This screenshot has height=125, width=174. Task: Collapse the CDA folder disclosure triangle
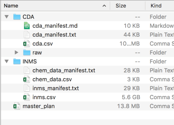click(x=6, y=17)
